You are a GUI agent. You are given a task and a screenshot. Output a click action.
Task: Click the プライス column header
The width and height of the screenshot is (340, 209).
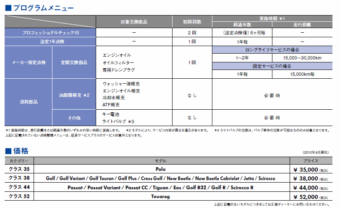[311, 161]
